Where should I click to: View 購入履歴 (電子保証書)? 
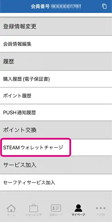point(56,79)
